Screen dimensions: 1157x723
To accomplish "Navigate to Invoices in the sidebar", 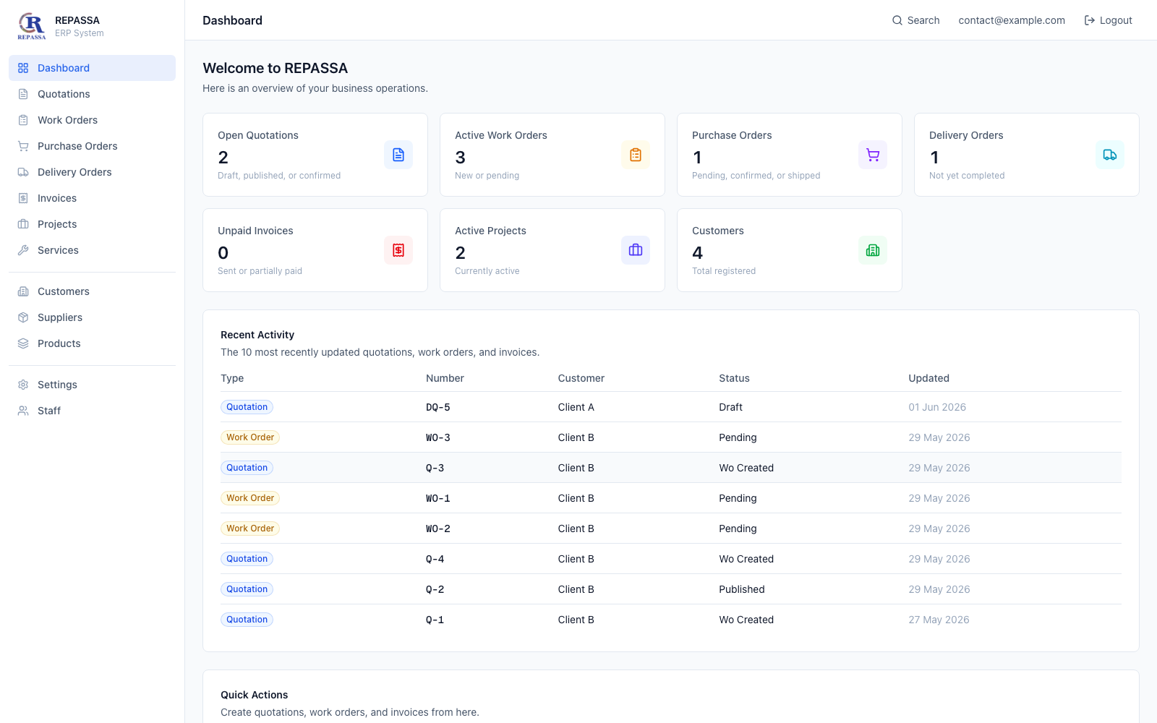I will (92, 198).
